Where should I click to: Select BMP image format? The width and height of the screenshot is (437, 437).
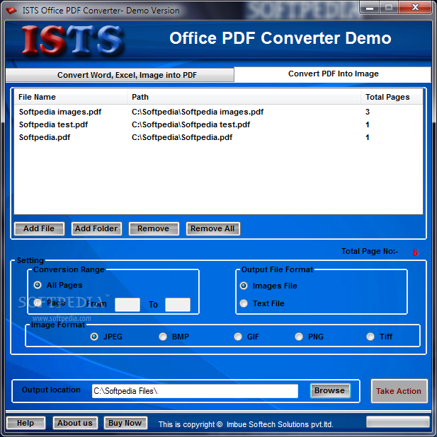163,337
